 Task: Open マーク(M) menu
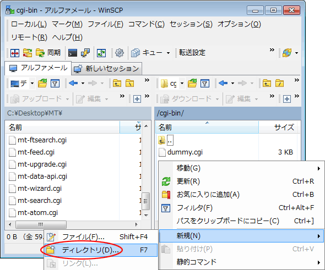pos(67,24)
